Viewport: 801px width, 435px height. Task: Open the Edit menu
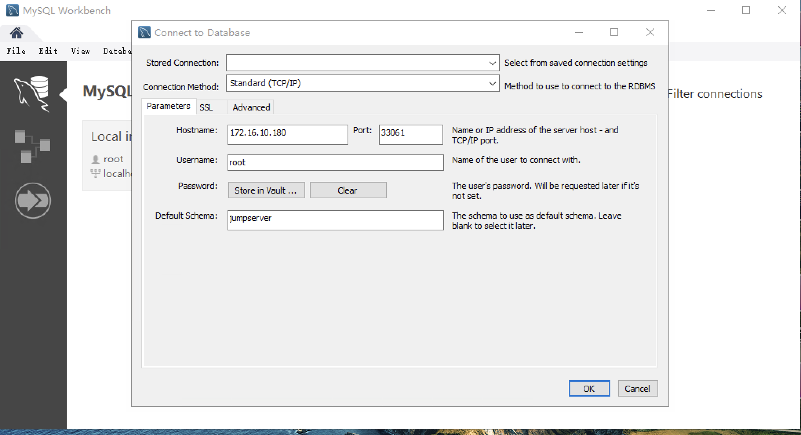(48, 51)
